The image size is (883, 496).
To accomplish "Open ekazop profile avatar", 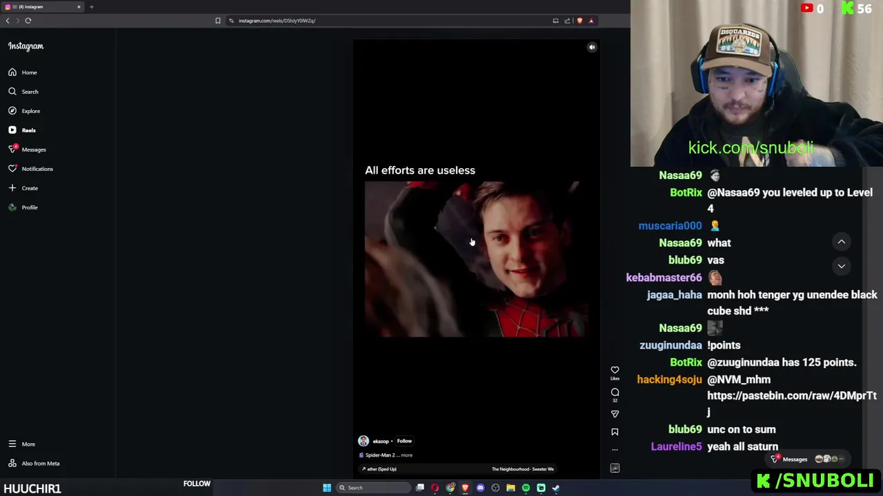I will [x=364, y=441].
